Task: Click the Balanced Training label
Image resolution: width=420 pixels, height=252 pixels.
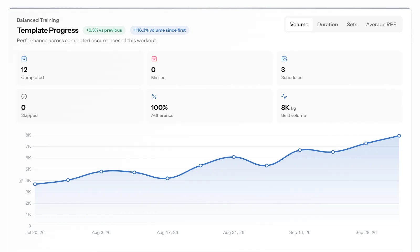Action: pos(38,20)
